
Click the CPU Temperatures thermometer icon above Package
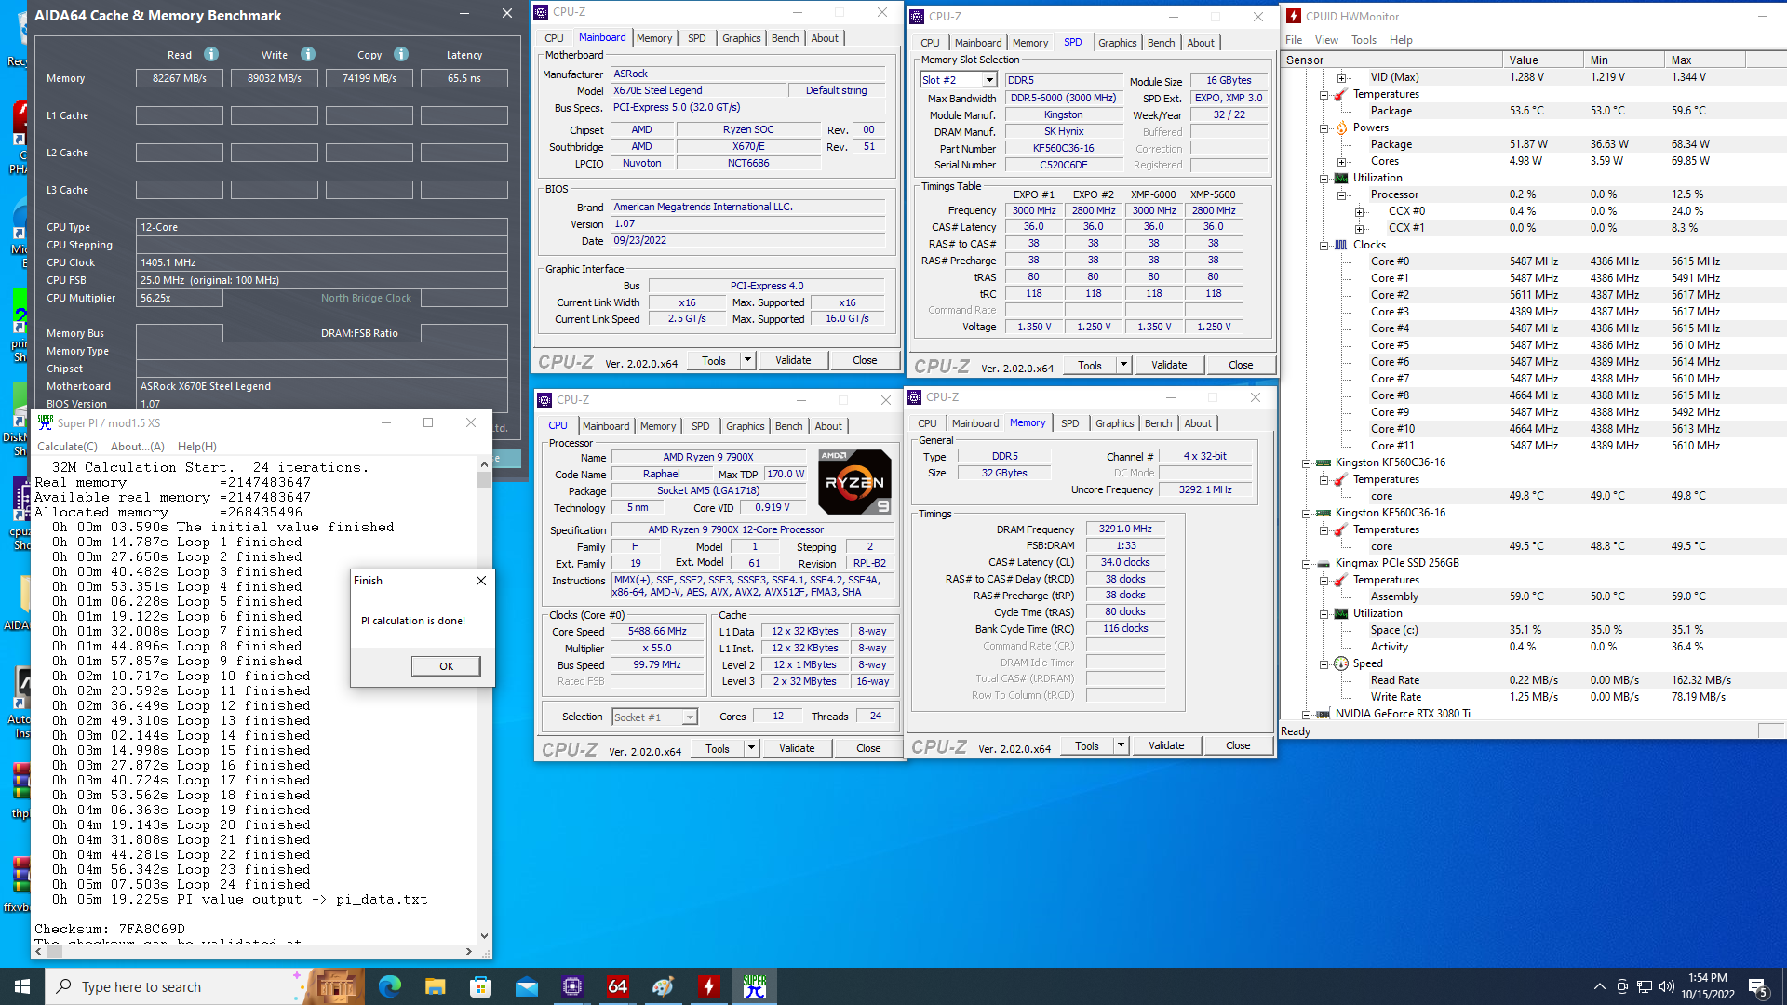click(x=1341, y=94)
